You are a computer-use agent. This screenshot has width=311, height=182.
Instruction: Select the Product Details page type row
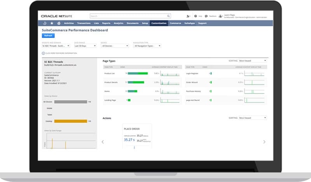(x=142, y=82)
